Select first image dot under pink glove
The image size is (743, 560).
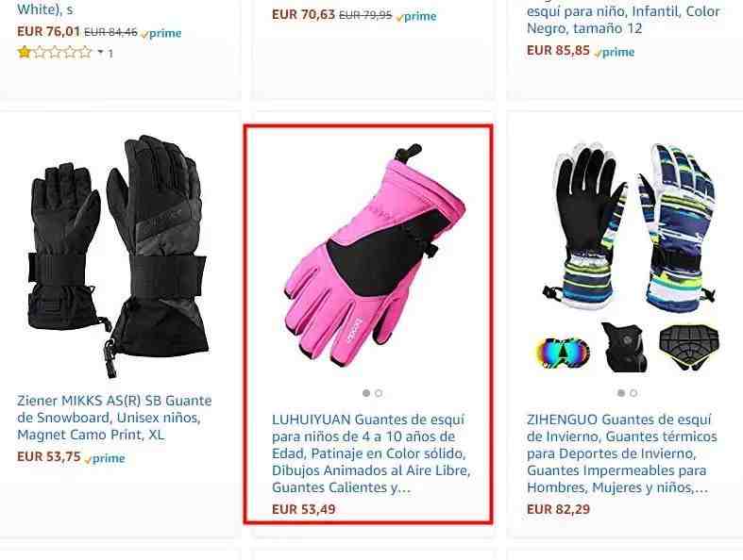(365, 393)
